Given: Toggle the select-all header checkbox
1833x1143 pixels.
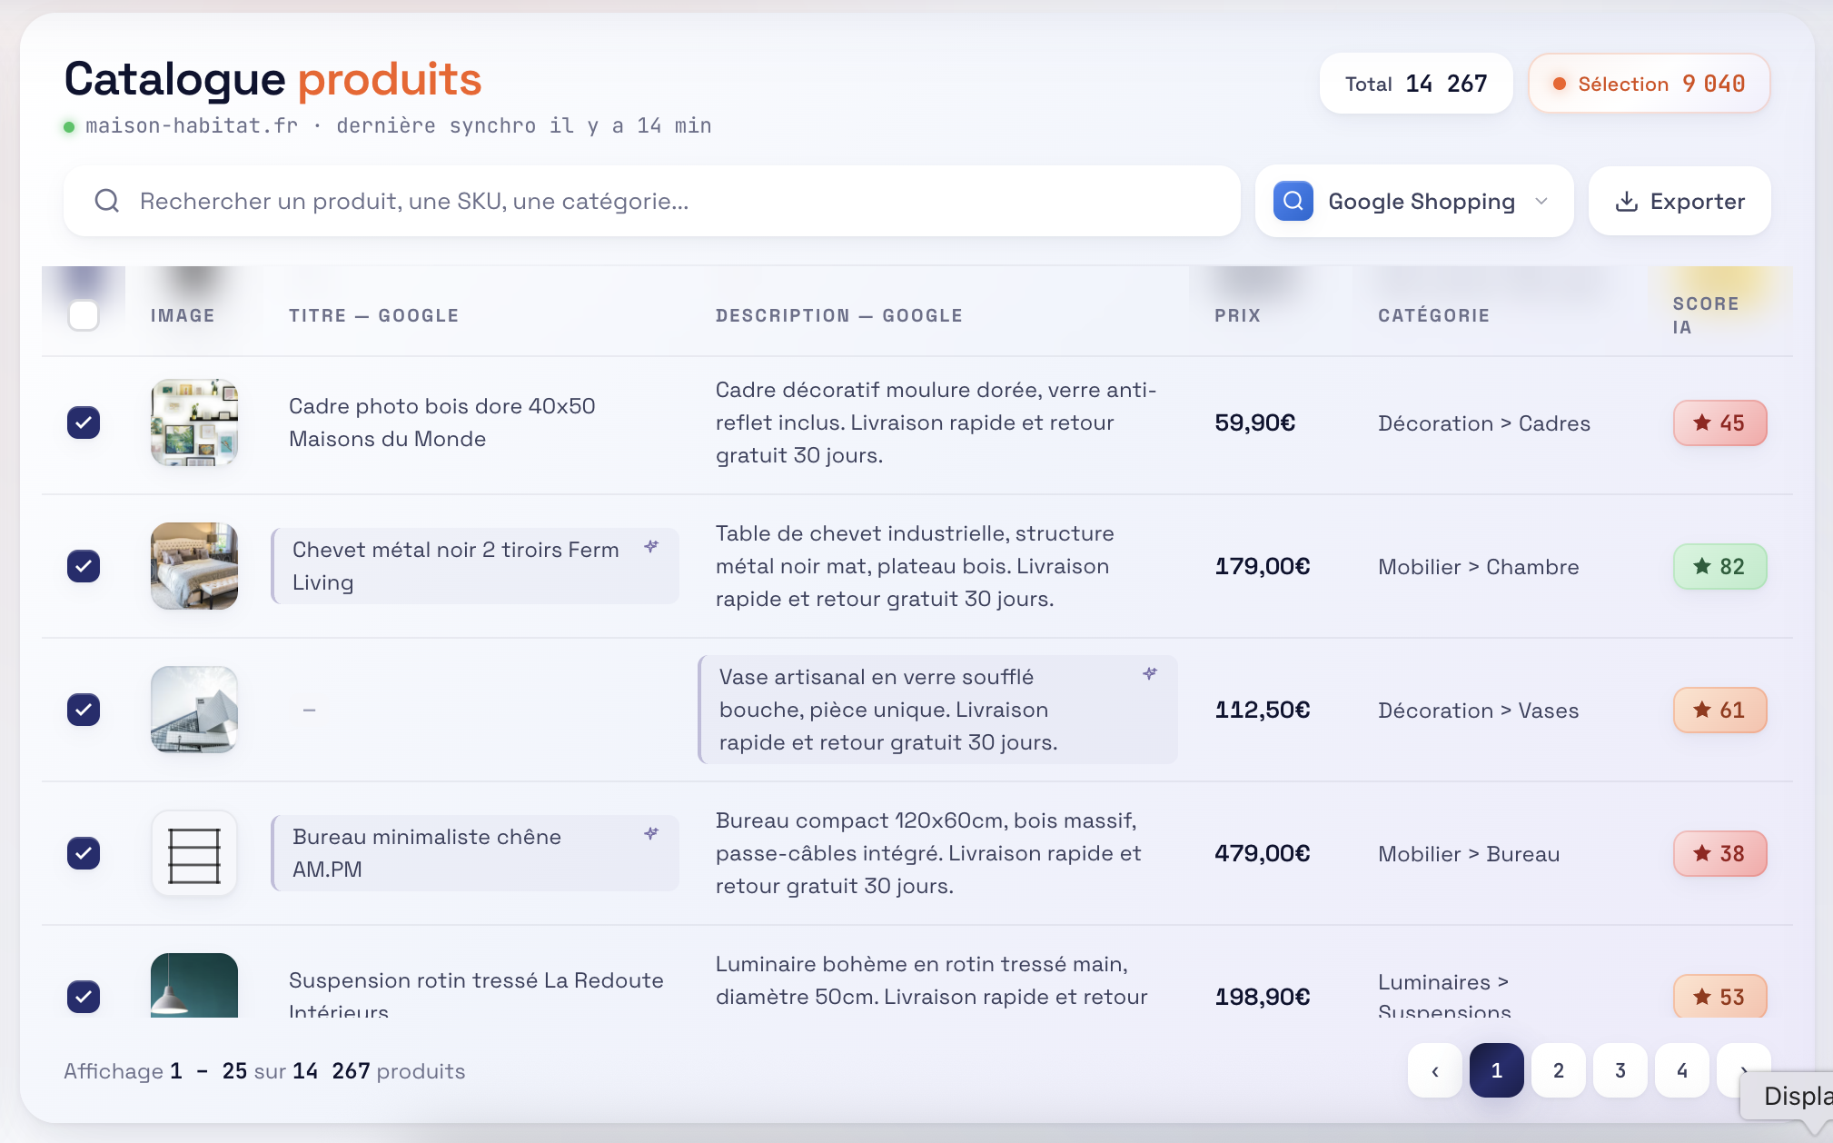Looking at the screenshot, I should pos(84,315).
